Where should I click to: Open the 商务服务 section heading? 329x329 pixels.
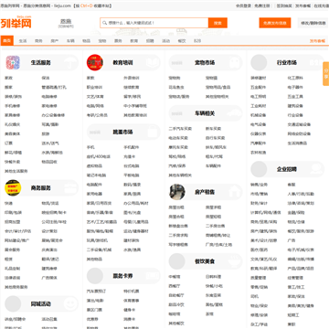(40, 188)
